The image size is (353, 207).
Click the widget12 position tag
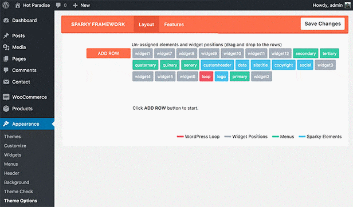pyautogui.click(x=280, y=54)
